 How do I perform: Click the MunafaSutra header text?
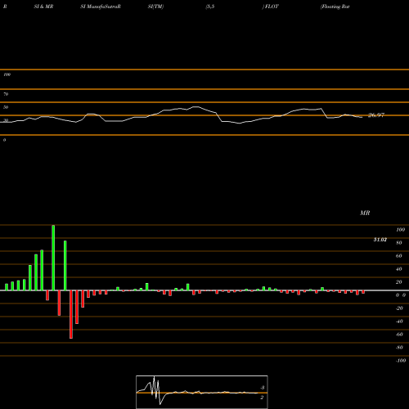[101, 7]
